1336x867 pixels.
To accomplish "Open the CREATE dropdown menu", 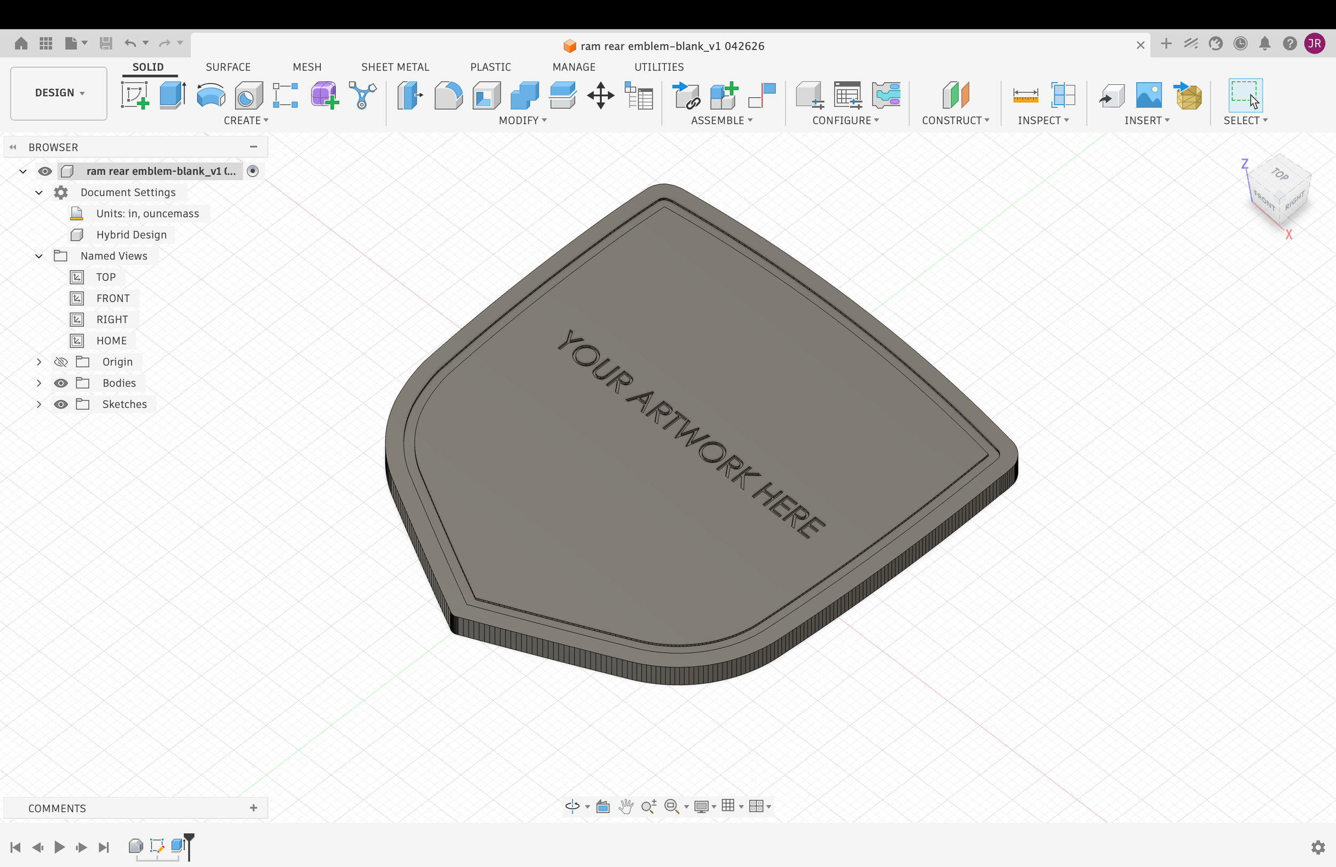I will coord(246,121).
